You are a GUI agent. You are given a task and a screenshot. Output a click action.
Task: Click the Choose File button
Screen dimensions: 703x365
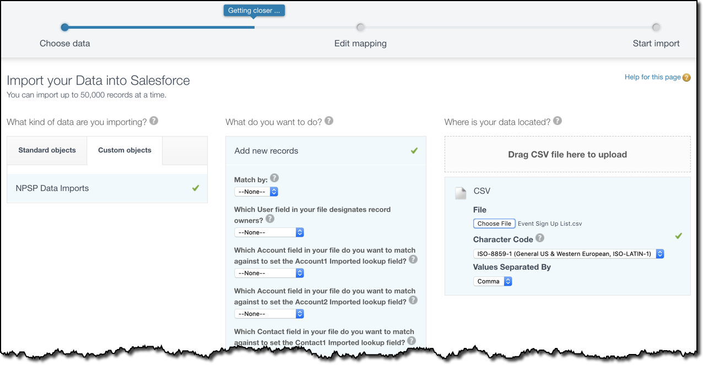(494, 224)
